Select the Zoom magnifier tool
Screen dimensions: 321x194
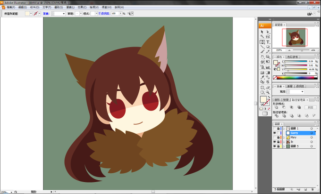(268, 92)
